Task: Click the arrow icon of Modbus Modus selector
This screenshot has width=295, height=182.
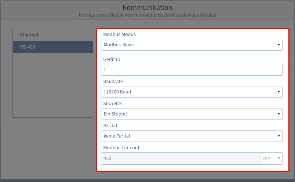Action: click(x=278, y=45)
